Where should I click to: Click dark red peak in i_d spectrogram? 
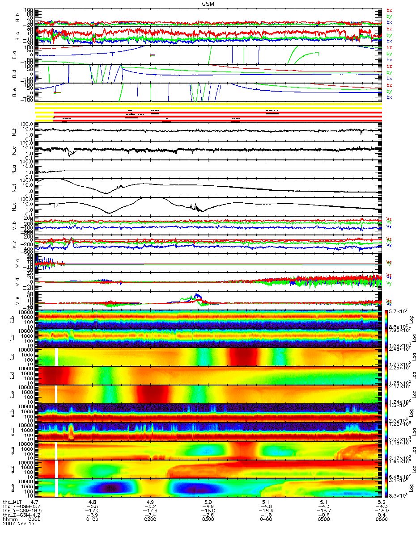(53, 375)
